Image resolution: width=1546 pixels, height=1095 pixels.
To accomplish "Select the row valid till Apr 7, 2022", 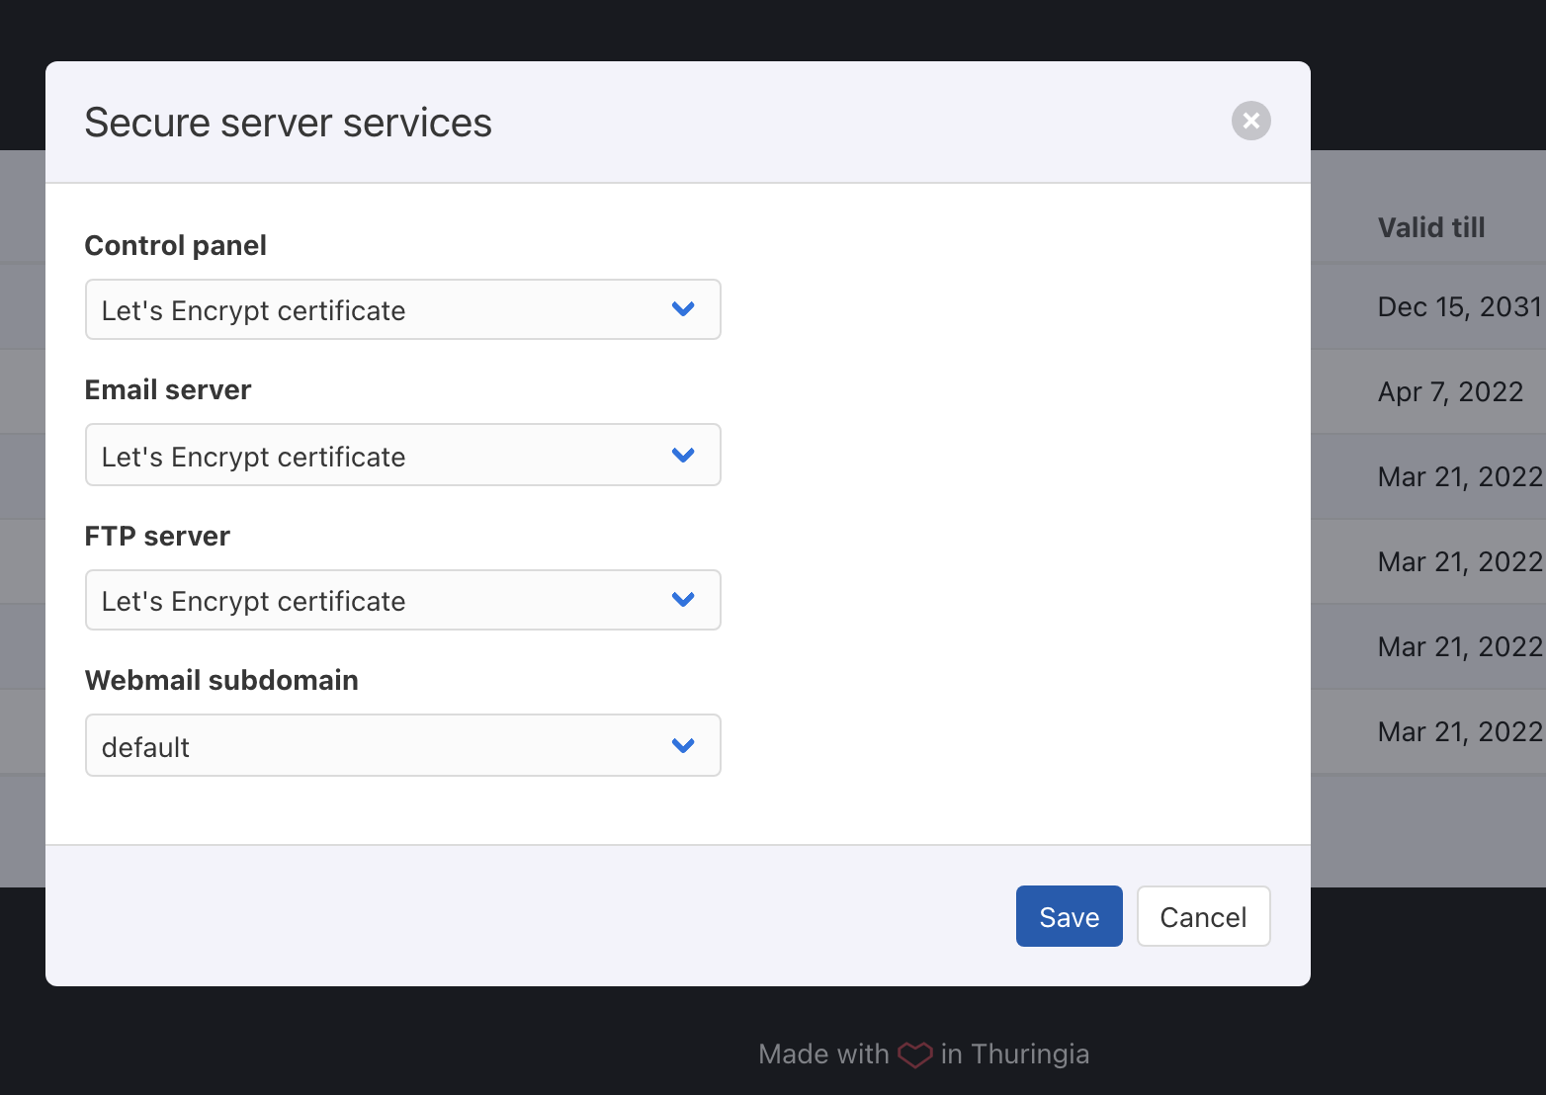I will (1449, 392).
